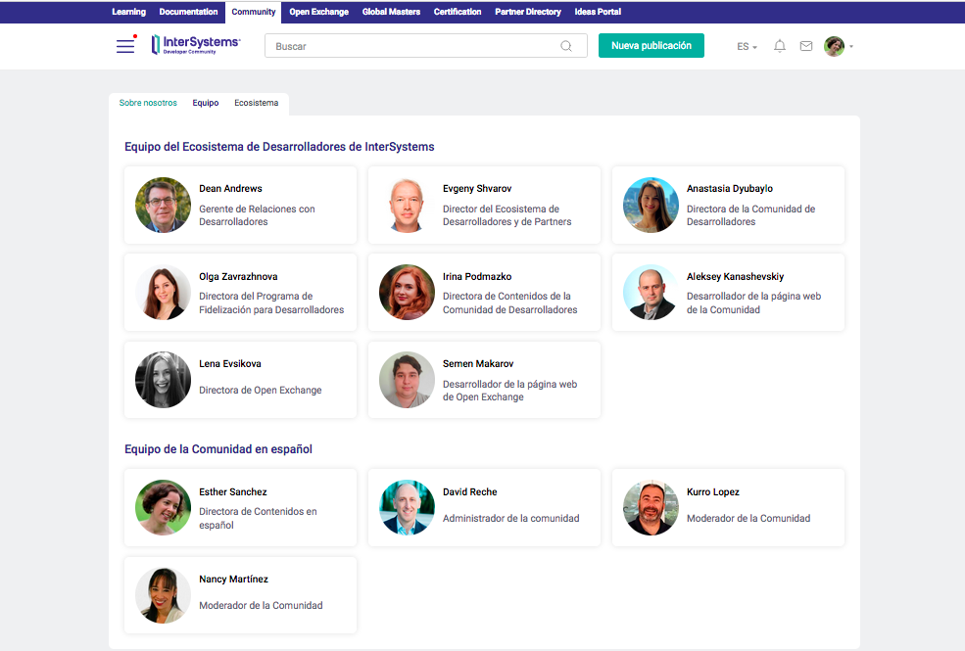Expand the ES language dropdown
The height and width of the screenshot is (651, 965).
pyautogui.click(x=747, y=46)
